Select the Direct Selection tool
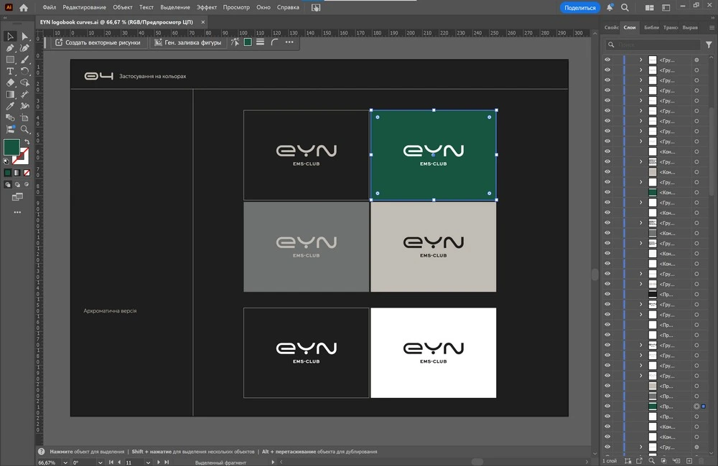 pyautogui.click(x=25, y=37)
